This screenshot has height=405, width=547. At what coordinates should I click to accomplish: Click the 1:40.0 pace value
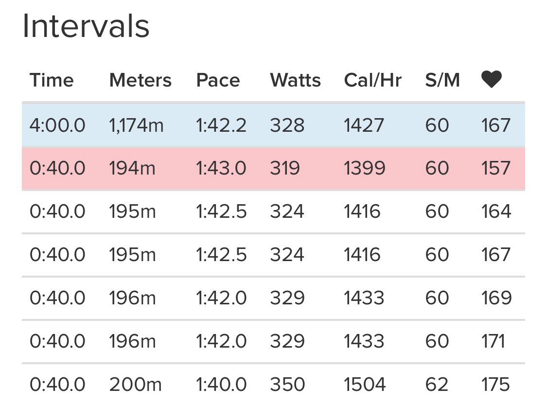tap(221, 385)
